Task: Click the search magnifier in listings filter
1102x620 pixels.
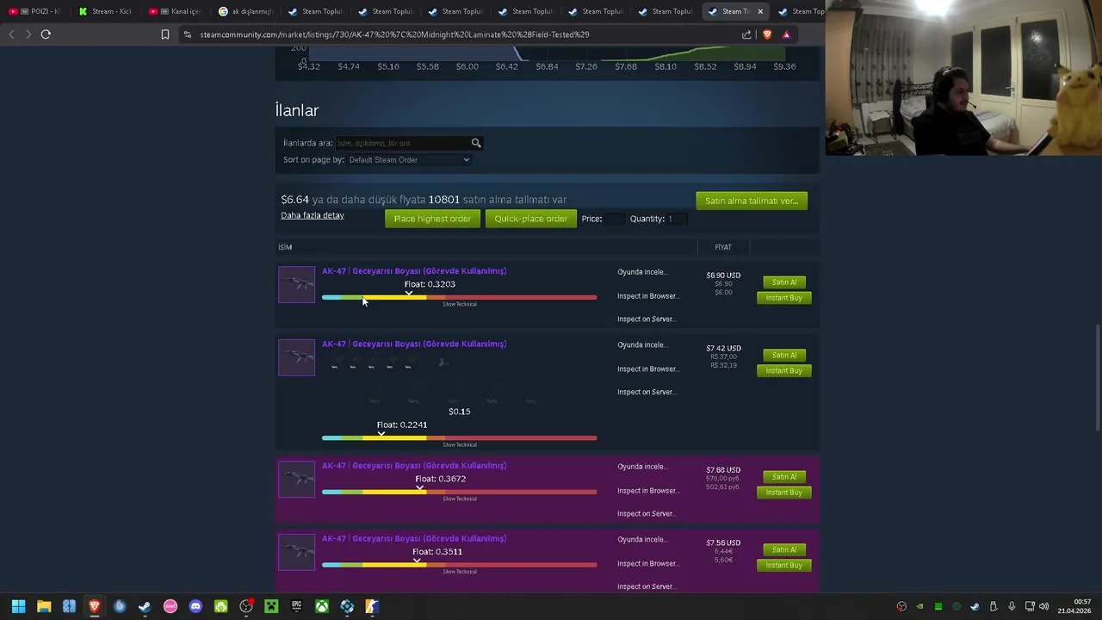Action: click(x=476, y=143)
